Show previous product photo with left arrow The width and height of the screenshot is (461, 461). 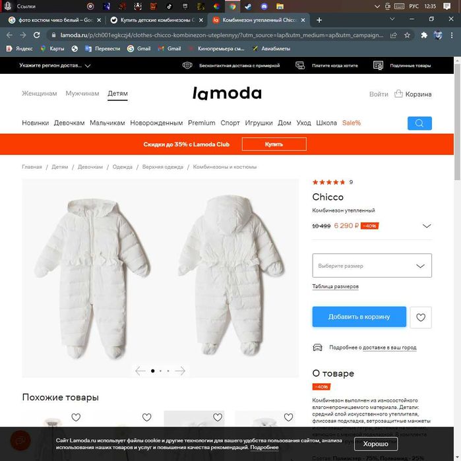tap(140, 371)
